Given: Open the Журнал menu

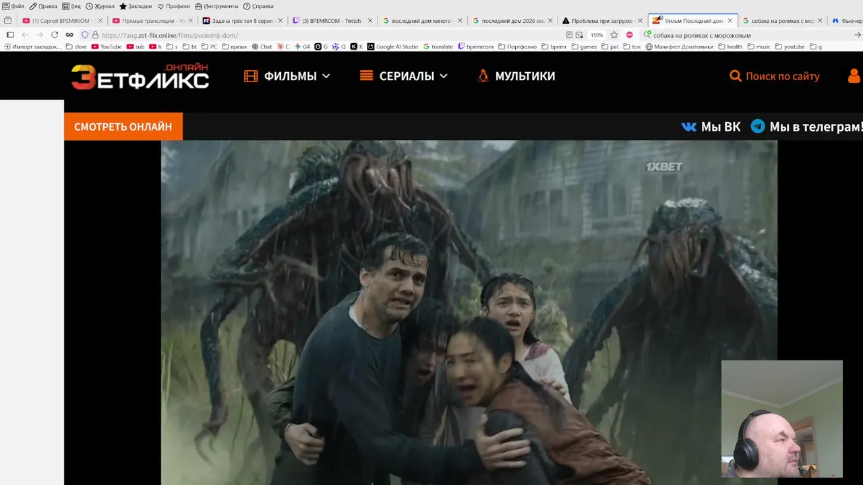Looking at the screenshot, I should click(x=100, y=6).
